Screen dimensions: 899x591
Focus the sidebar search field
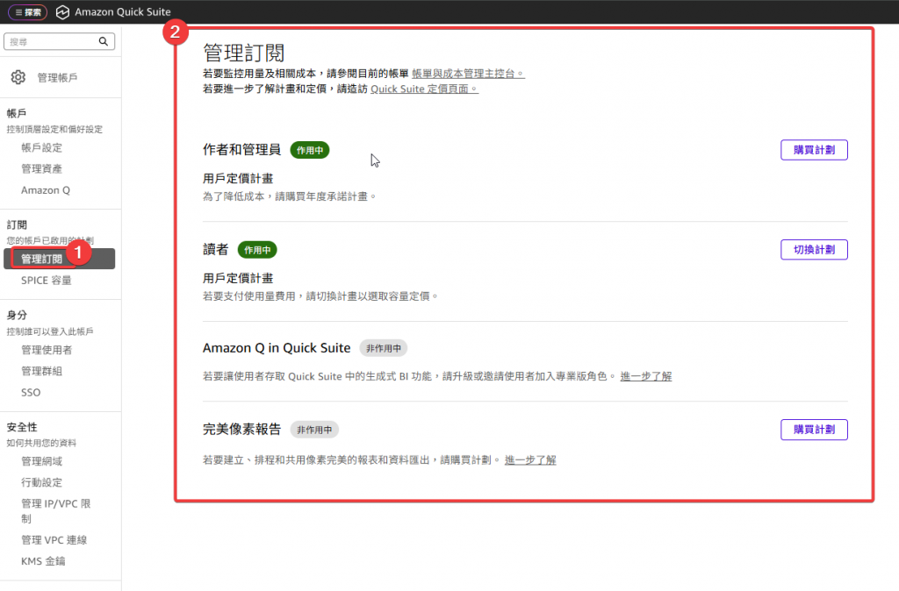click(59, 41)
